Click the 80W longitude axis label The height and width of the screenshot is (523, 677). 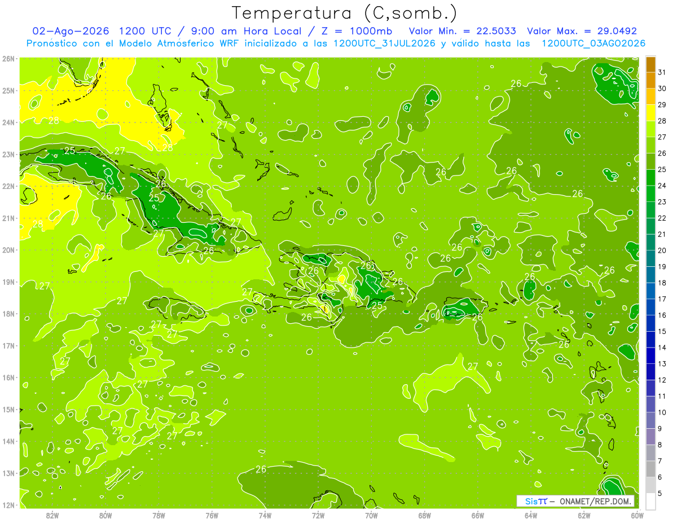coord(105,515)
